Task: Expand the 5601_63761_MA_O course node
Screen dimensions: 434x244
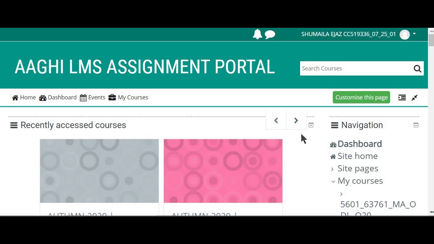Action: (x=341, y=194)
